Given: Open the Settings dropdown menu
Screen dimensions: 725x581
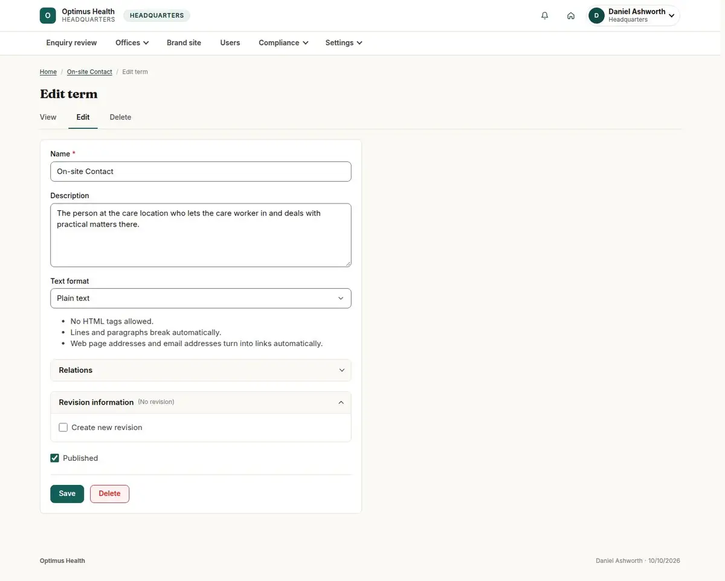Looking at the screenshot, I should [344, 43].
